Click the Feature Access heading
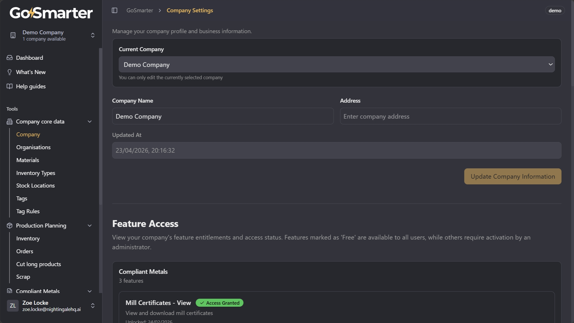 coord(145,224)
